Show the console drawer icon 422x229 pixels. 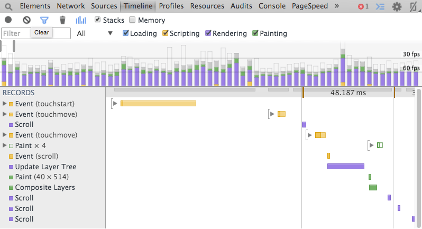[380, 7]
